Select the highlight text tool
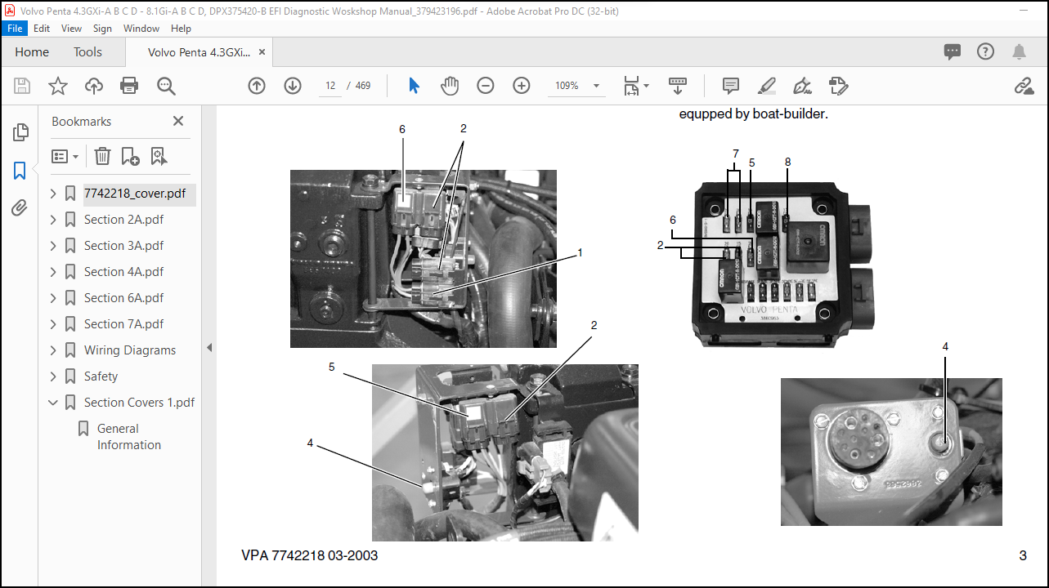 pos(766,86)
